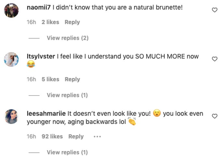Open the three-dot options on leesahmariie's comment
221x162 pixels.
tap(97, 136)
